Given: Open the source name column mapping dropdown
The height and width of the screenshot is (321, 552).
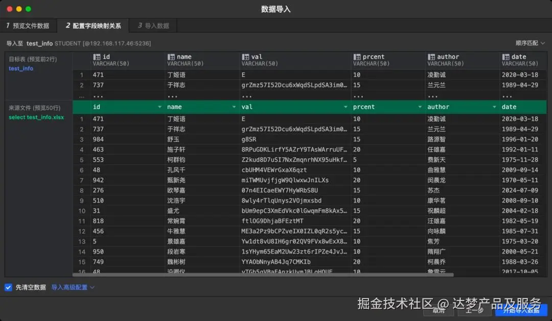Looking at the screenshot, I should (x=234, y=107).
